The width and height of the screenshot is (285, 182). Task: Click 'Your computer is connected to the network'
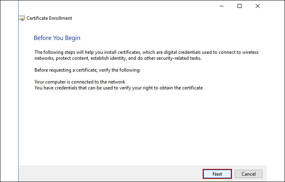click(x=80, y=82)
